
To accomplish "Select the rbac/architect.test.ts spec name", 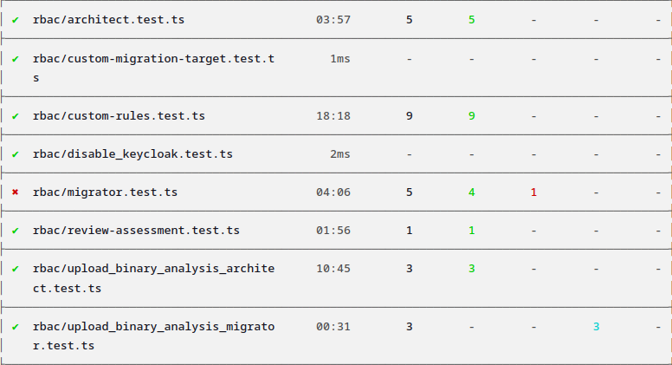I will click(x=108, y=19).
